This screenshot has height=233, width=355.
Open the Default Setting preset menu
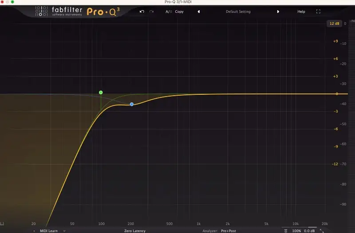click(238, 12)
